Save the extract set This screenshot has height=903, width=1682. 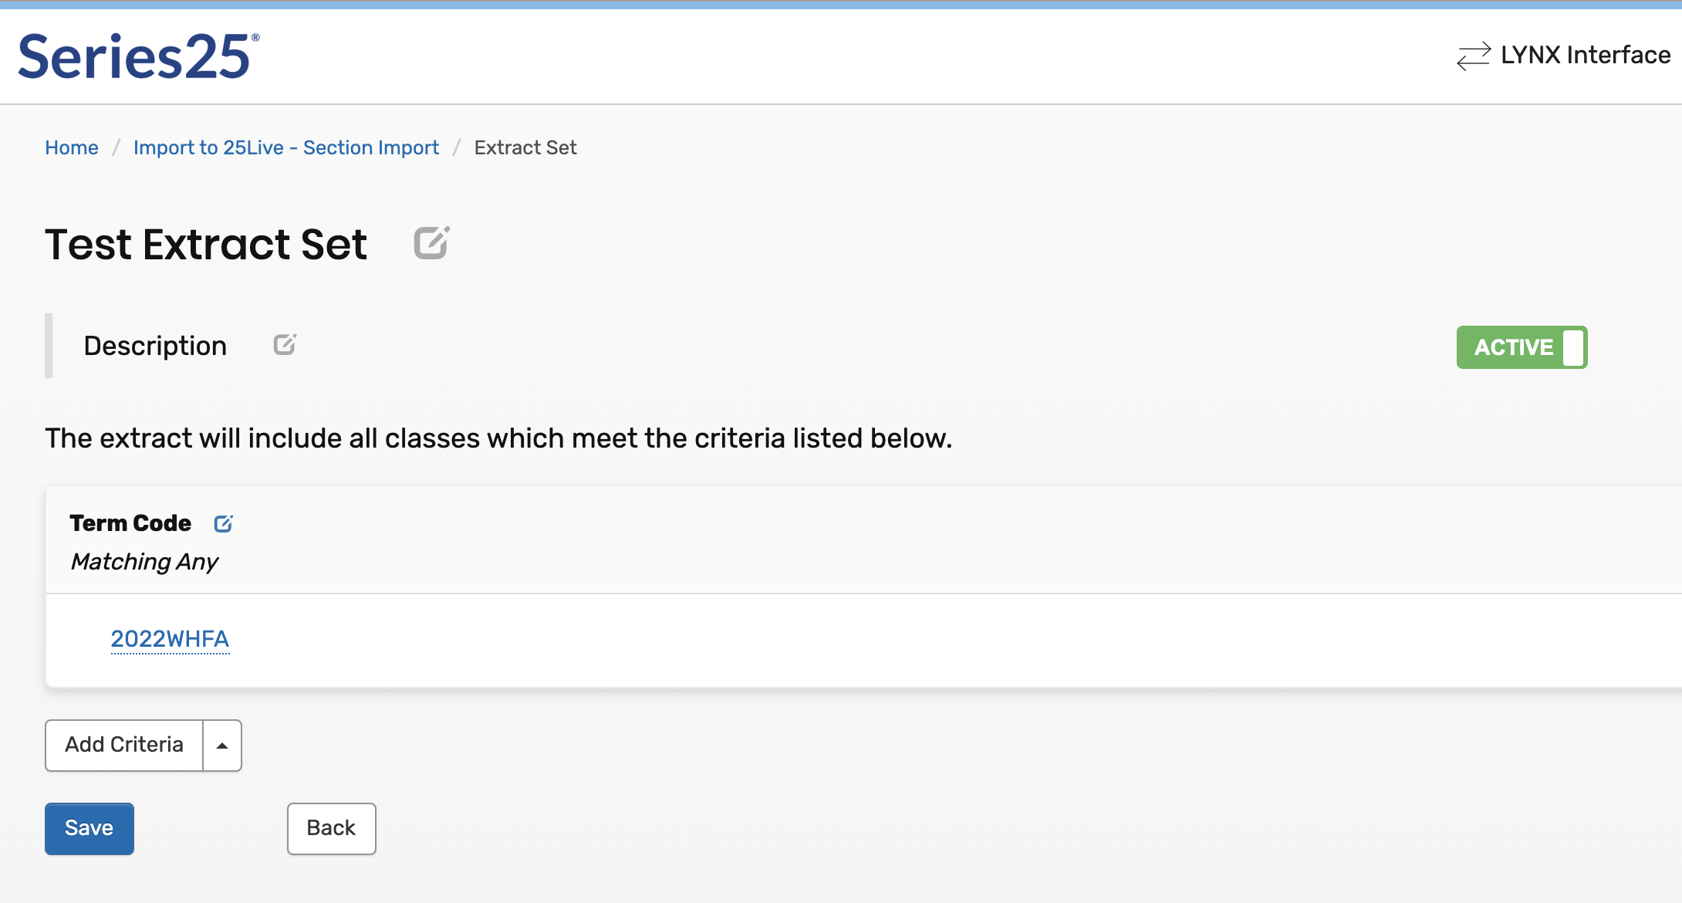coord(90,828)
